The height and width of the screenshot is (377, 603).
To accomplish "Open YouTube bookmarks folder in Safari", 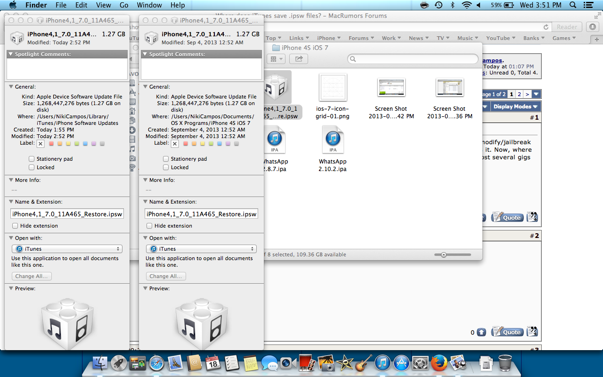I will point(500,38).
